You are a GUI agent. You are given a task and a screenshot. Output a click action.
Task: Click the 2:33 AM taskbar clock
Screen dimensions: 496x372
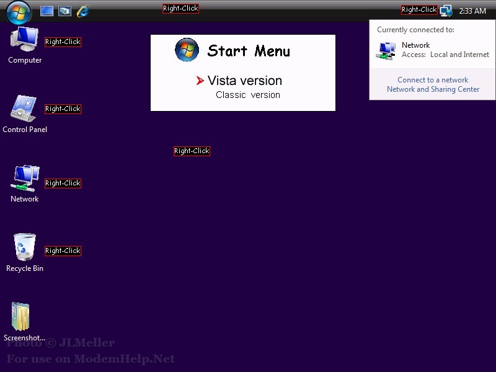tap(472, 11)
